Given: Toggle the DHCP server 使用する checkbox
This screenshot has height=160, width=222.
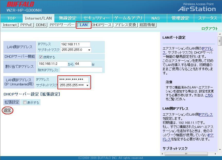Looking at the screenshot, I should [41, 57].
